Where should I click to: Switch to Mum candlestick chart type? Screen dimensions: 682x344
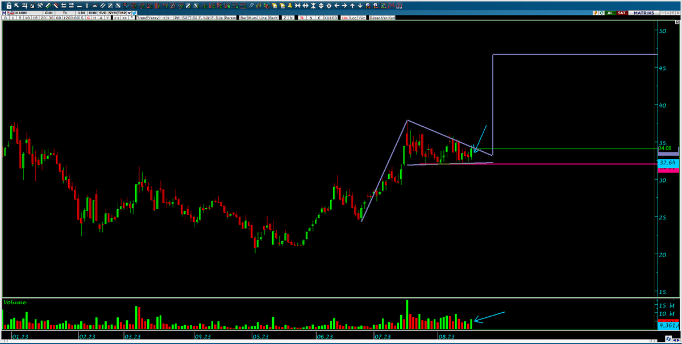pyautogui.click(x=252, y=18)
